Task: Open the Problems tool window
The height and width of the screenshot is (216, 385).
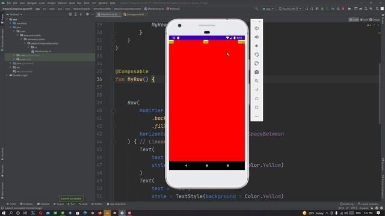Action: coord(26,204)
